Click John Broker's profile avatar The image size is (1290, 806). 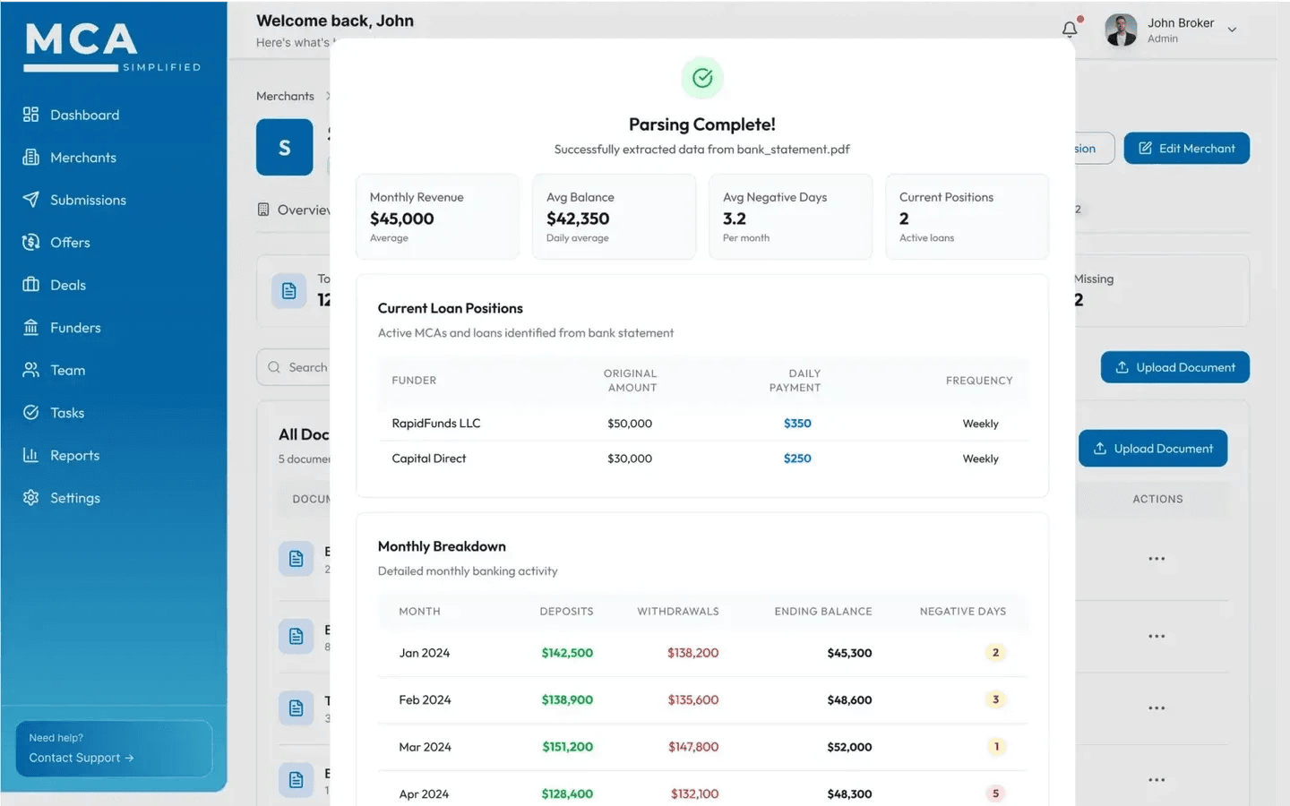click(x=1121, y=30)
